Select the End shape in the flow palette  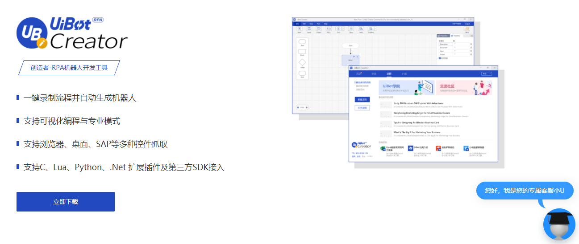pos(302,73)
